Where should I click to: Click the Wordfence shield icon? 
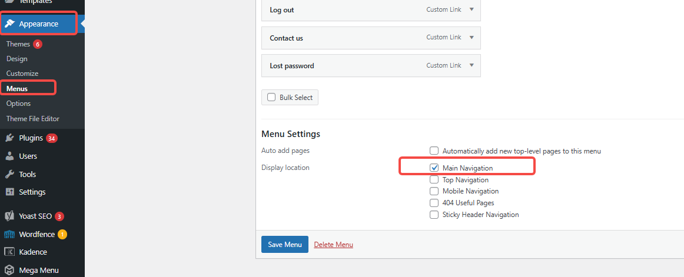tap(9, 234)
